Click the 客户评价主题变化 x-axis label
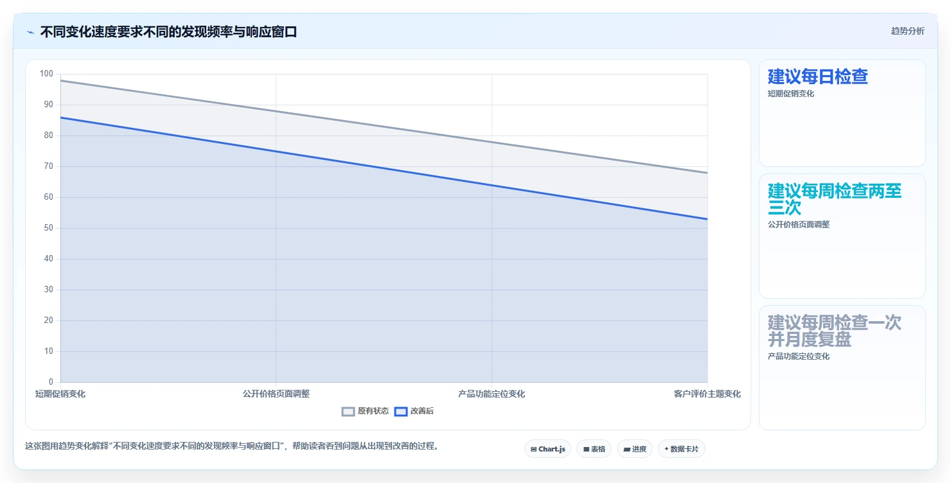The width and height of the screenshot is (951, 483). [x=707, y=394]
